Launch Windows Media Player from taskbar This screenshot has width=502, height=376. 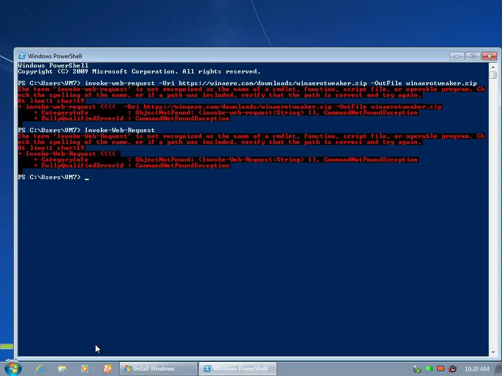click(x=84, y=369)
